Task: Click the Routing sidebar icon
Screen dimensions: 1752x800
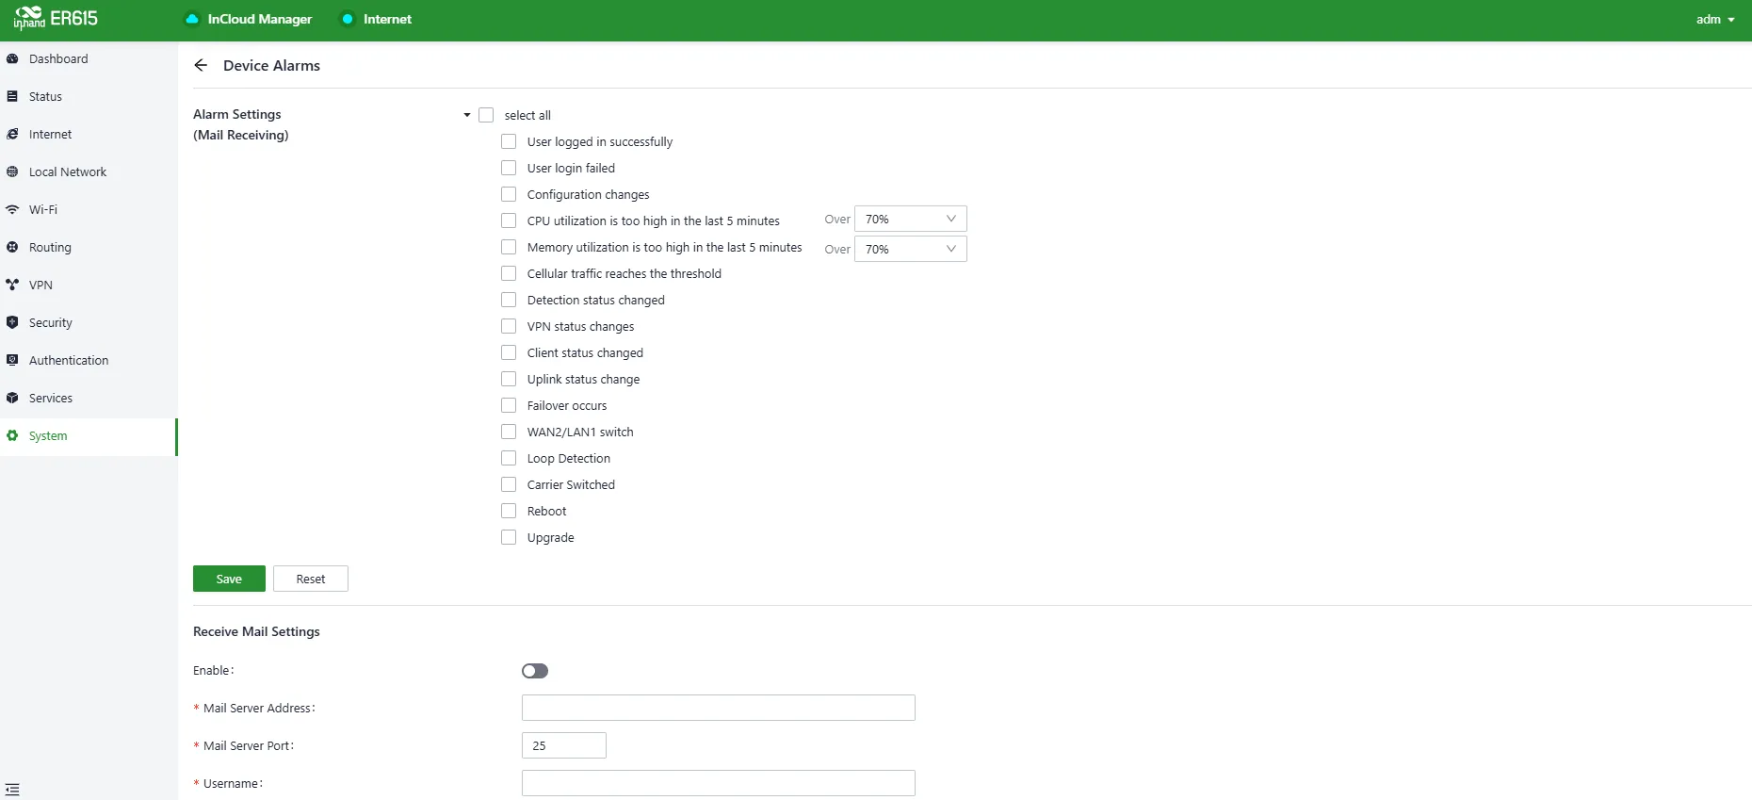Action: [12, 247]
